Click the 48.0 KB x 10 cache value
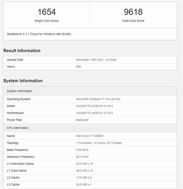183x189 pixels. point(85,170)
